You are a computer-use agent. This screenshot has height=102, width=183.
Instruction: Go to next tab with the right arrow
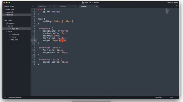pos(34,6)
